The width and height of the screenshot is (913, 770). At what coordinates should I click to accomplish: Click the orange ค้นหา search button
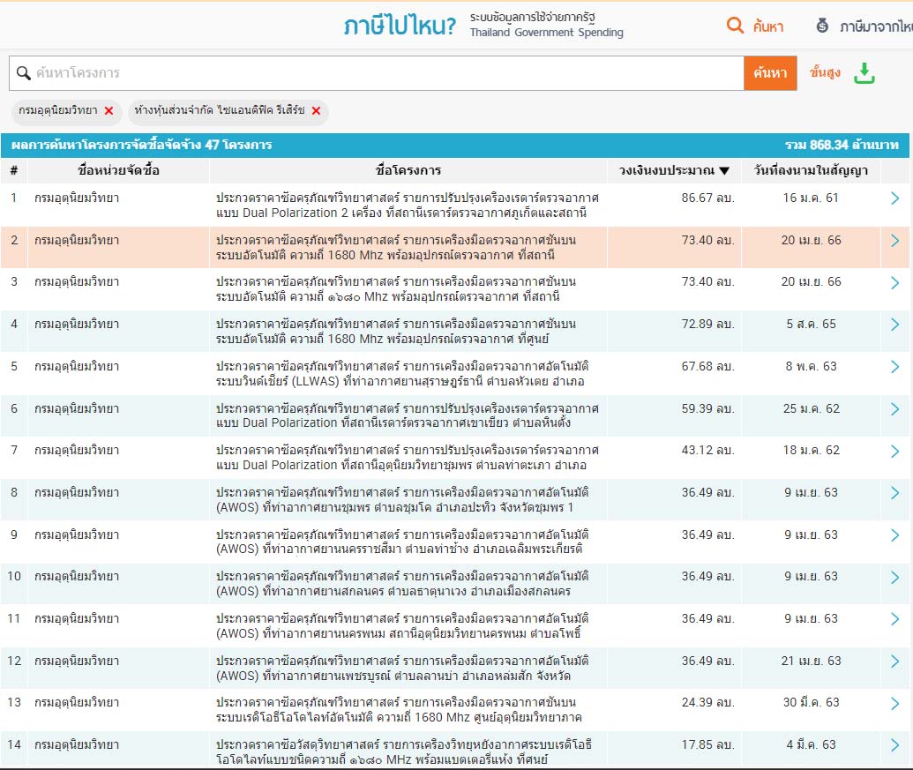click(770, 73)
